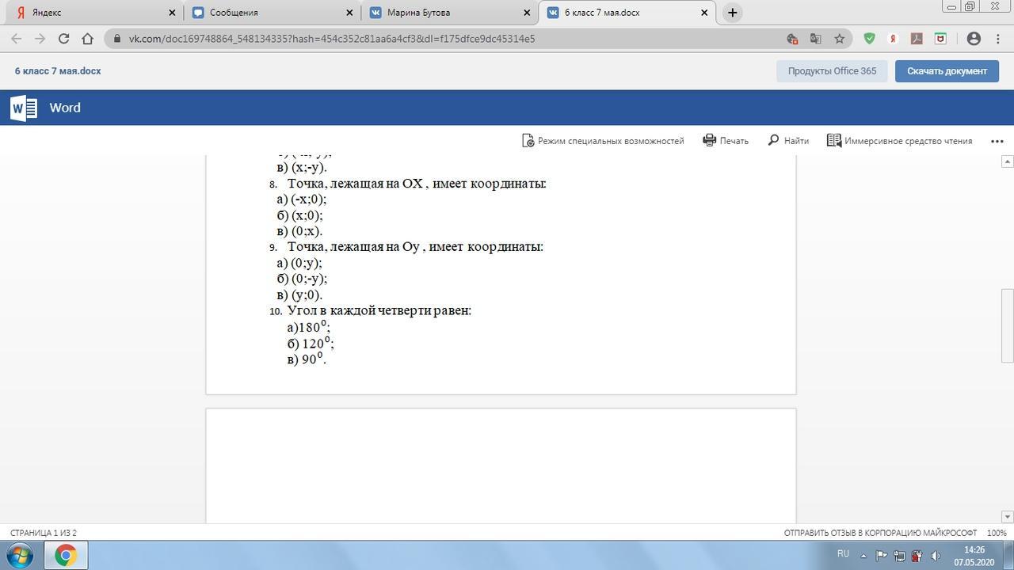Click the volume speaker icon in system tray
The height and width of the screenshot is (570, 1014).
(935, 555)
